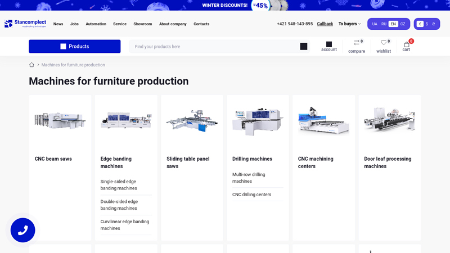Open the Showroom menu item
The height and width of the screenshot is (253, 450).
pos(143,24)
